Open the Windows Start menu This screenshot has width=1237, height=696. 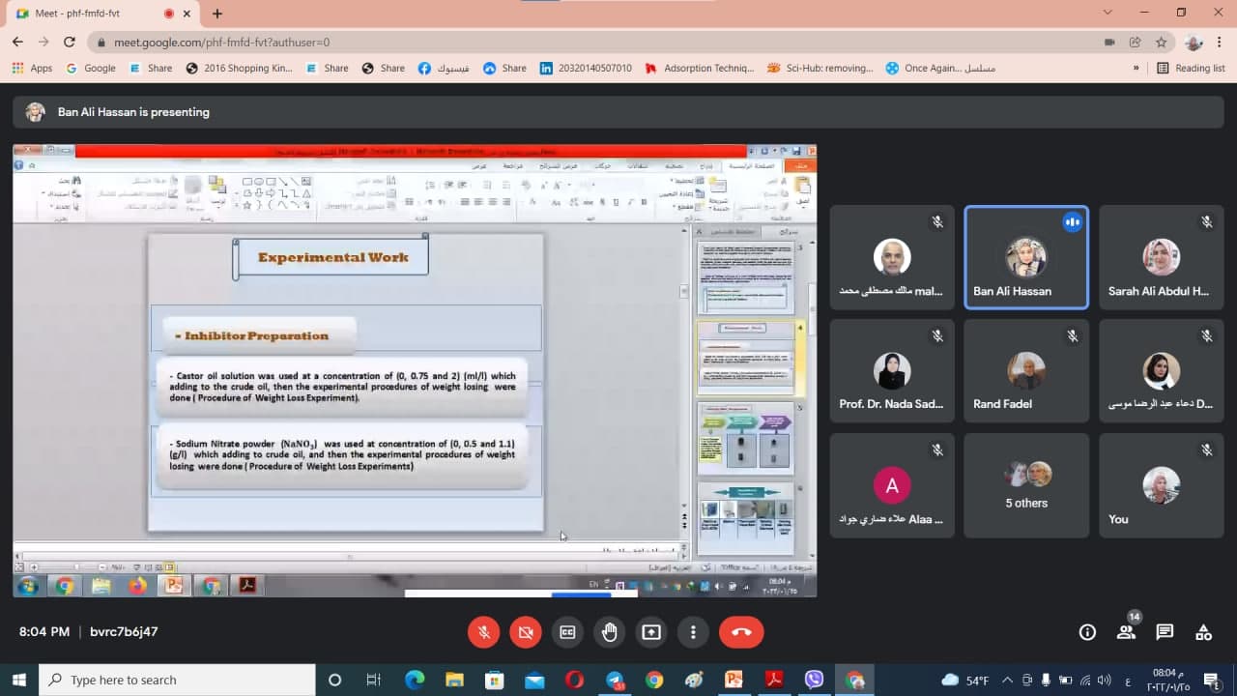pyautogui.click(x=19, y=680)
